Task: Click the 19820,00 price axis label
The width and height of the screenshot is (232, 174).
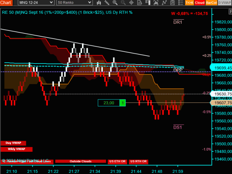Action: (223, 22)
